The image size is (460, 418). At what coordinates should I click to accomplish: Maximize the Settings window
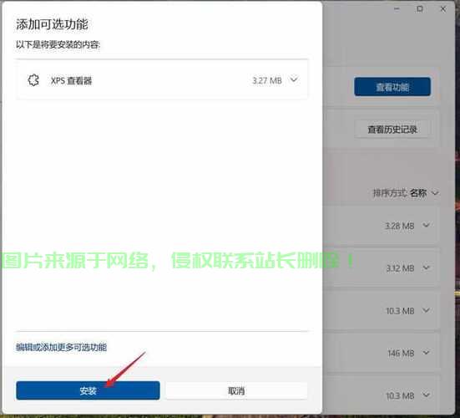(x=420, y=9)
